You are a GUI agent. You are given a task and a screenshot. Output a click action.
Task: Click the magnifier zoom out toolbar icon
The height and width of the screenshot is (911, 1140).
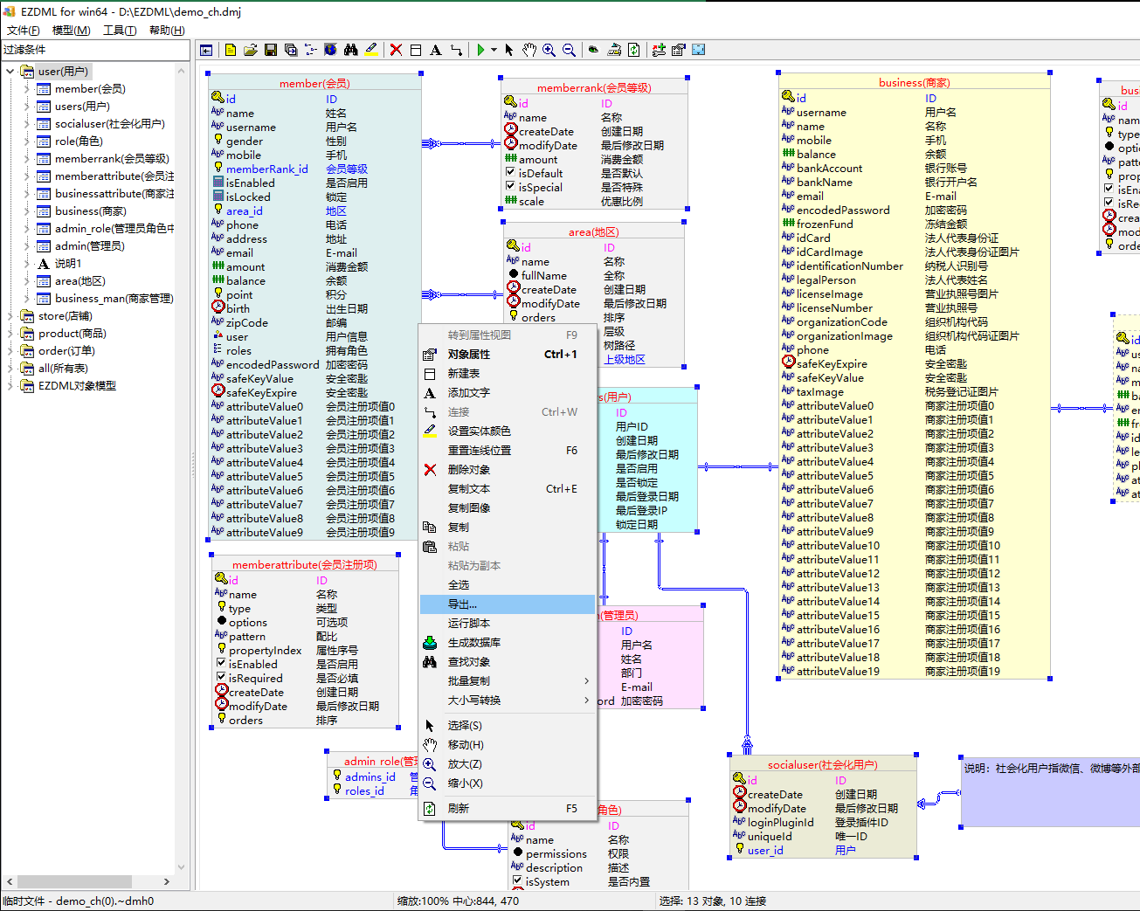click(x=570, y=50)
